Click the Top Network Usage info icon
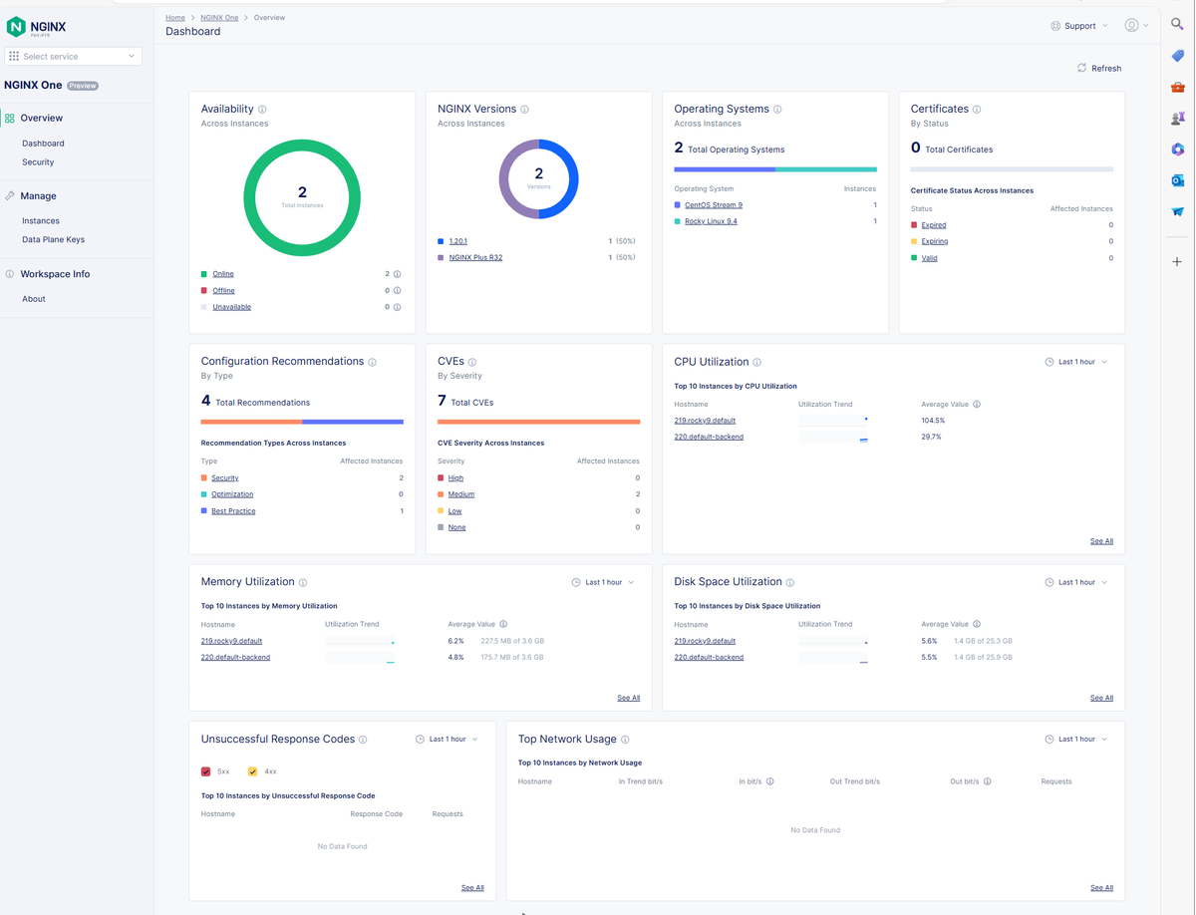Screen dimensions: 1196x915 (x=625, y=740)
